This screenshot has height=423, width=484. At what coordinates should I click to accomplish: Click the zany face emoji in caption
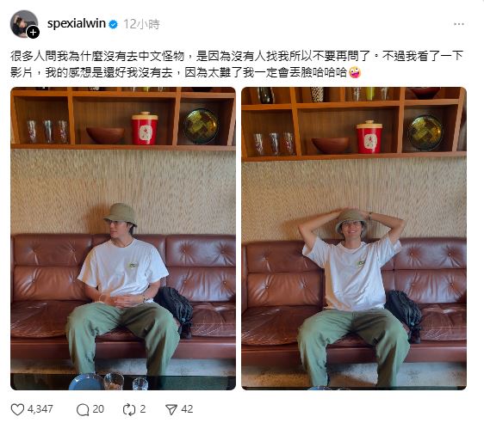pyautogui.click(x=355, y=73)
